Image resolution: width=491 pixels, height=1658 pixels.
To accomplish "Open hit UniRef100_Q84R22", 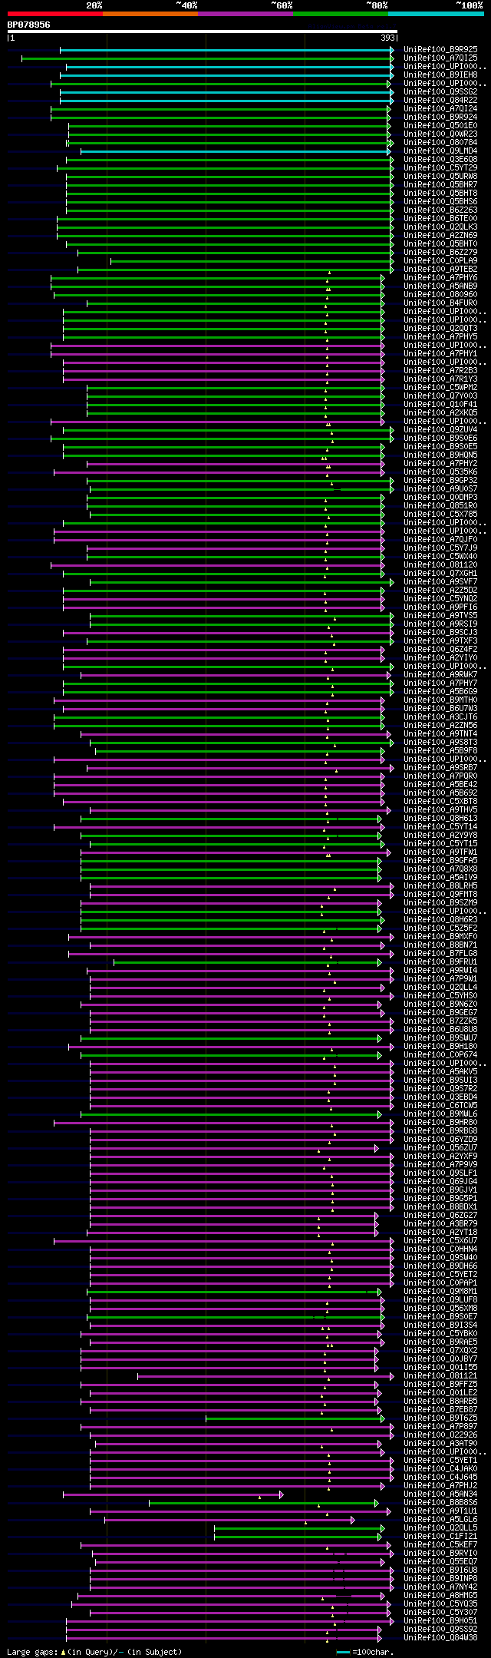I will [x=440, y=100].
